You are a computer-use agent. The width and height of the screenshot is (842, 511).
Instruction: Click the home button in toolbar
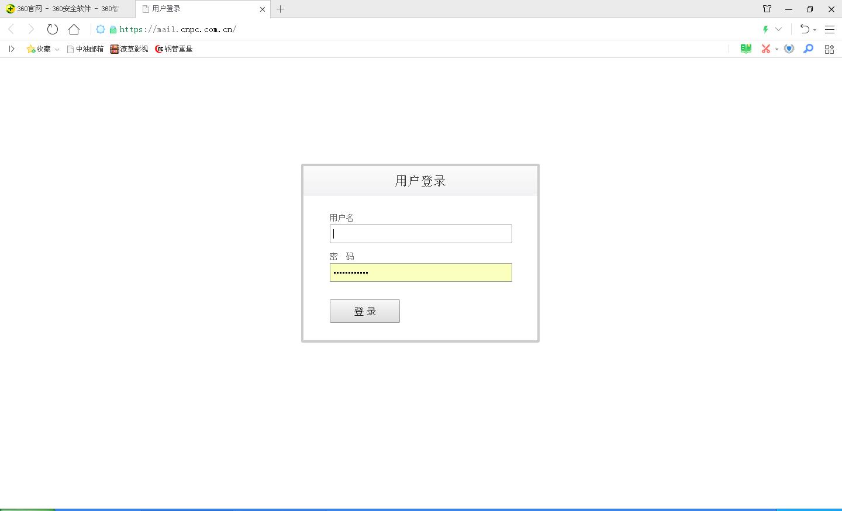[x=73, y=29]
